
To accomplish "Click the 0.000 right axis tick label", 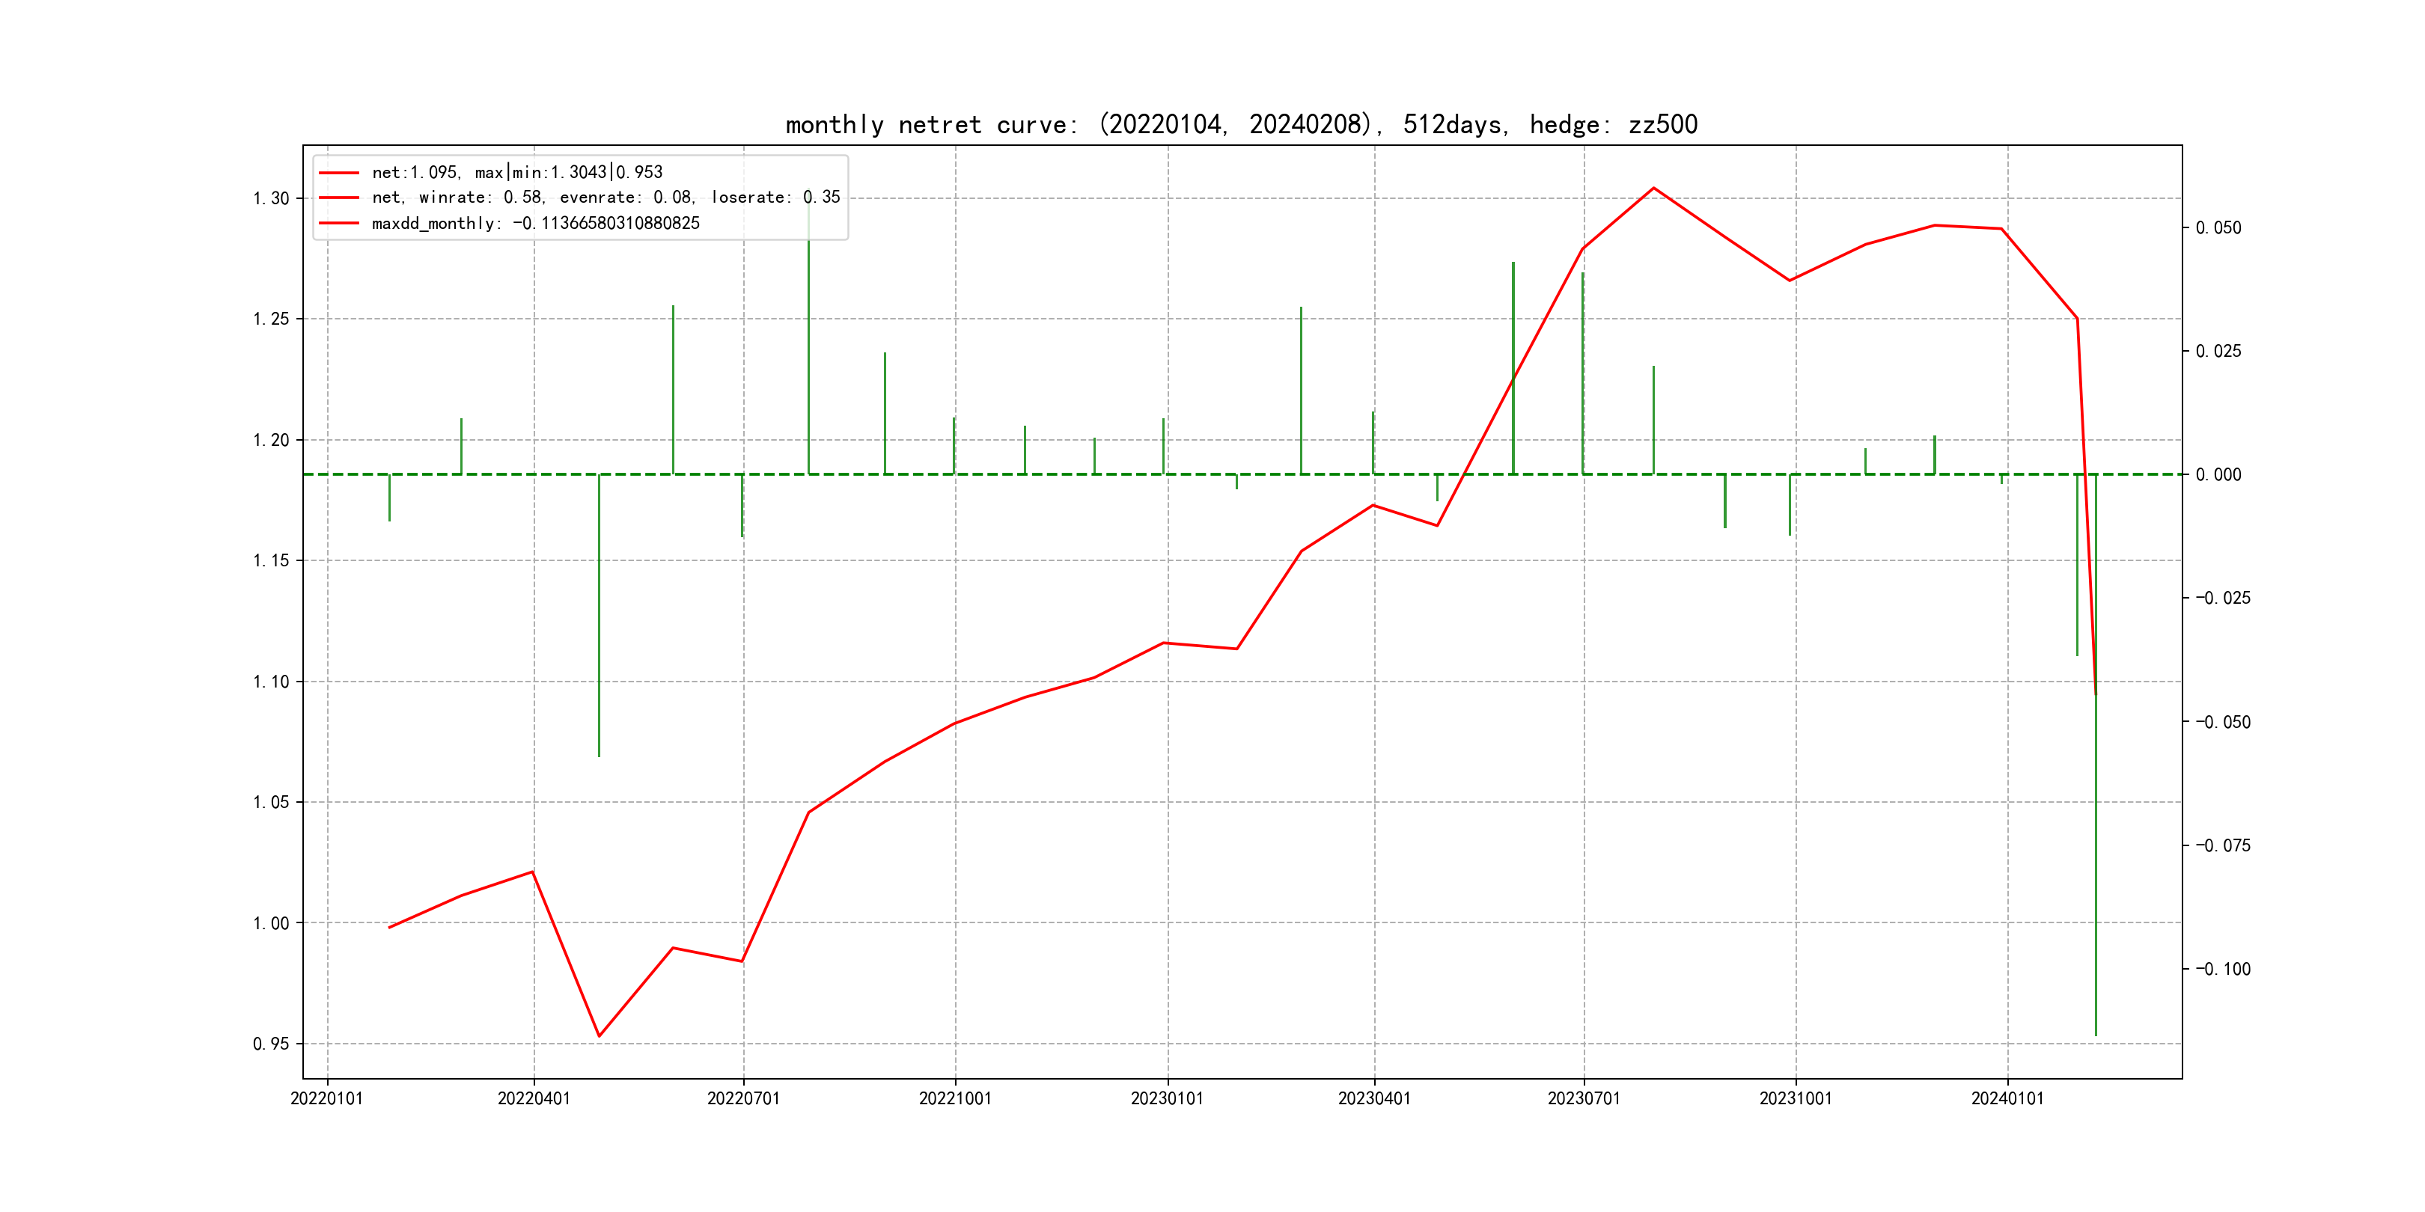I will (2219, 474).
